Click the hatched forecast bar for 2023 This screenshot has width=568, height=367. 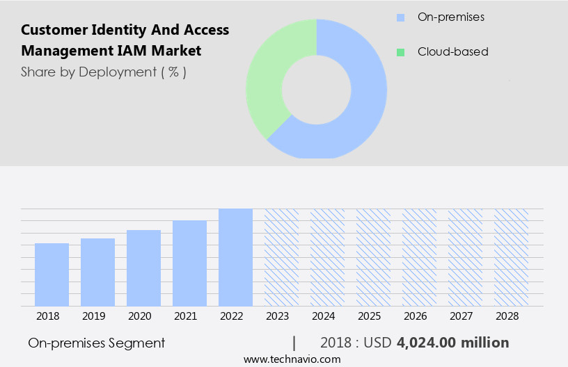click(x=281, y=257)
